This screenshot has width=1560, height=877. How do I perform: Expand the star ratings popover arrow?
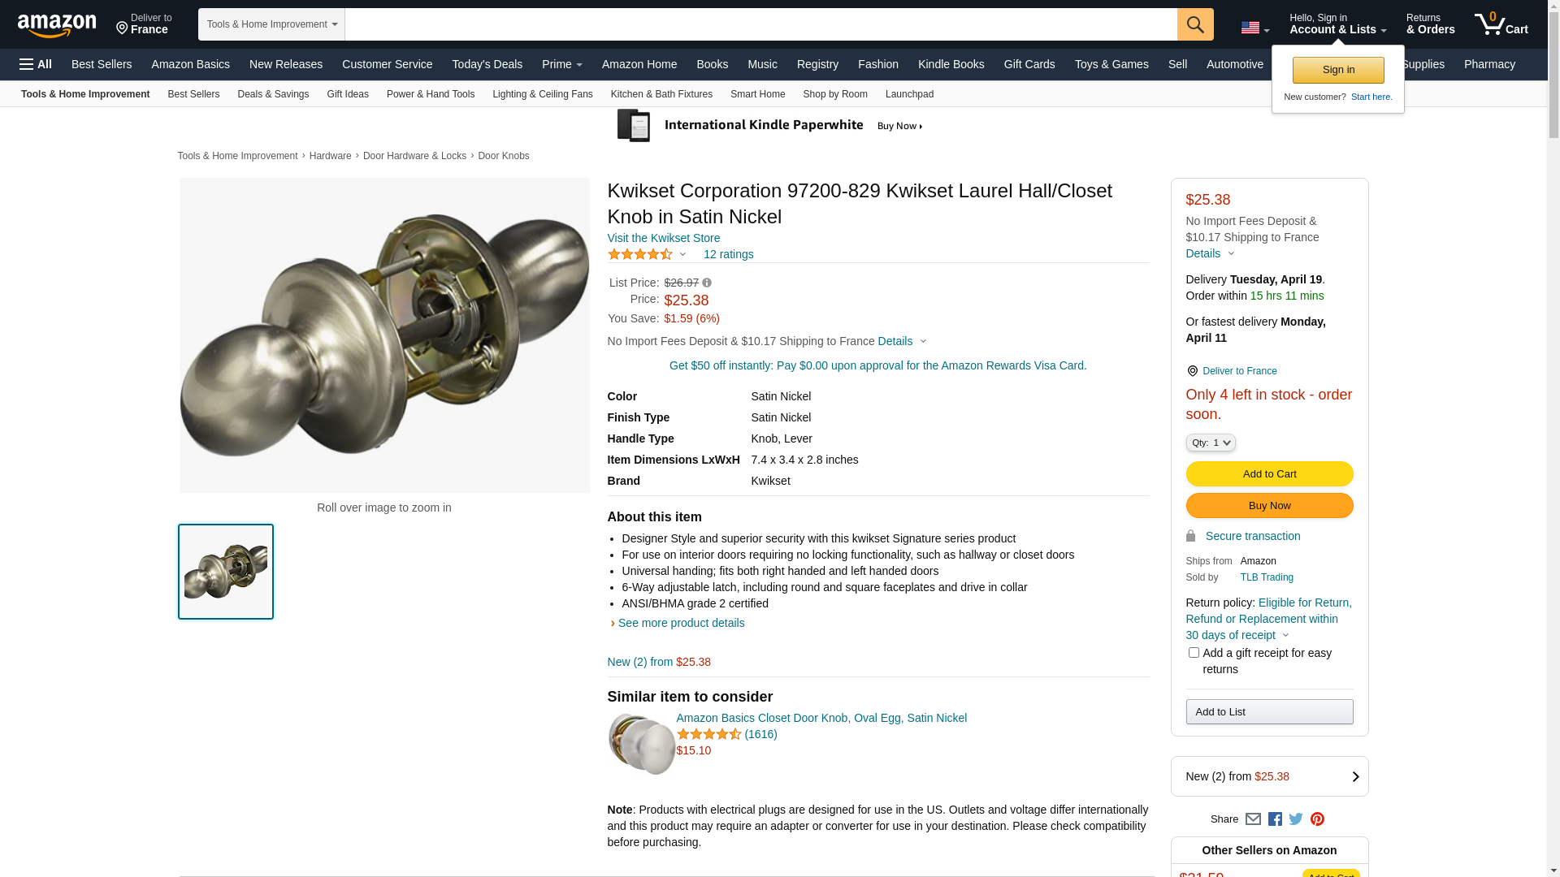point(682,255)
